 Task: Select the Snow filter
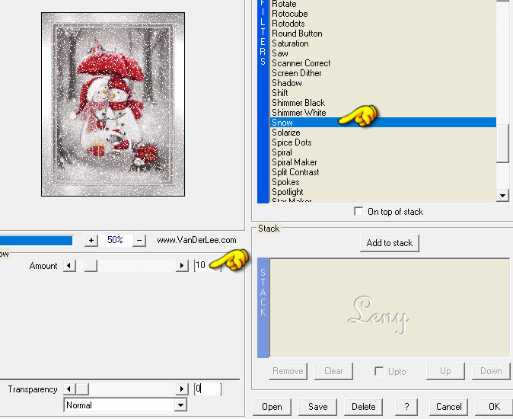click(x=383, y=123)
